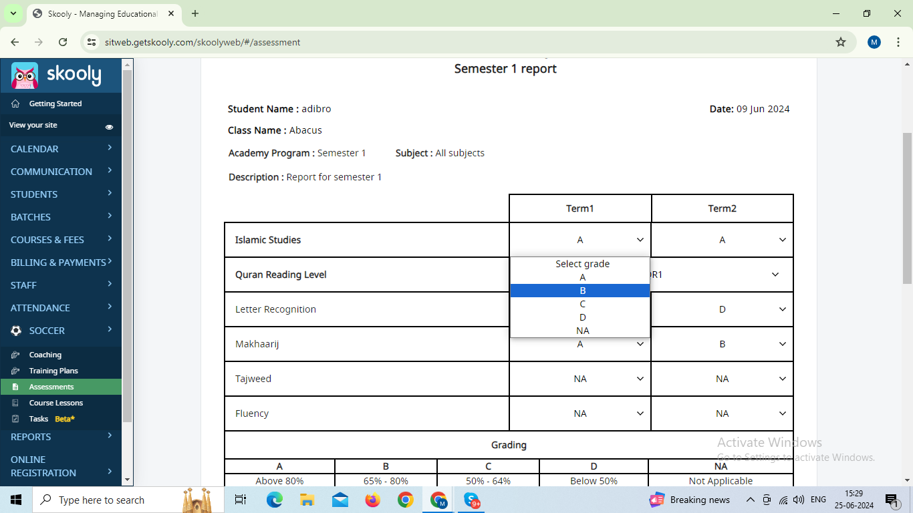913x513 pixels.
Task: Expand the COMMUNICATION menu
Action: tap(61, 172)
